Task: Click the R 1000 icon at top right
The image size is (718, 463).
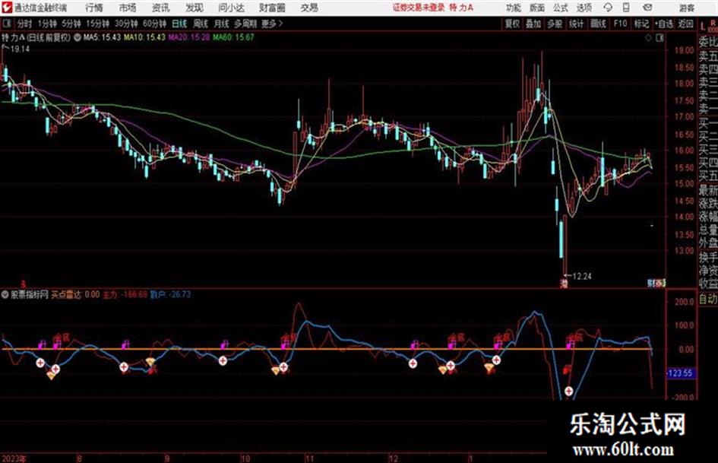Action: [x=713, y=26]
